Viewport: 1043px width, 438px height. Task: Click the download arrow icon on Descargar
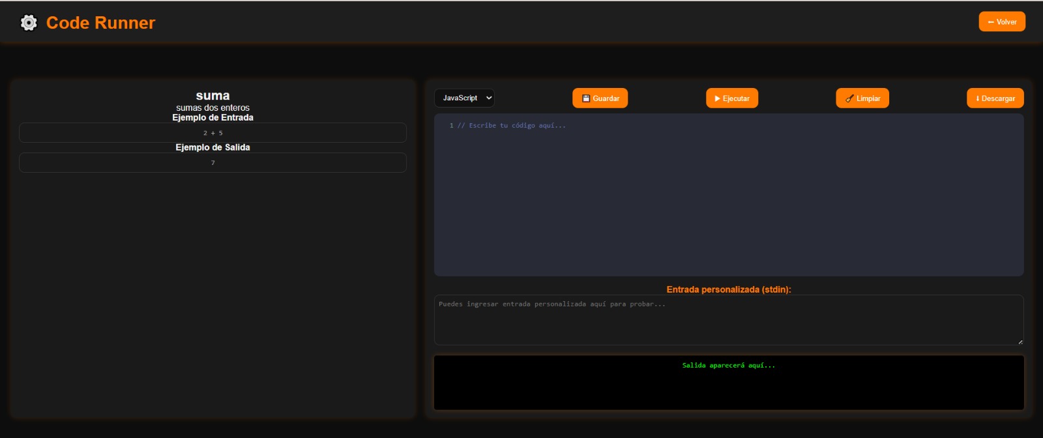(x=977, y=98)
